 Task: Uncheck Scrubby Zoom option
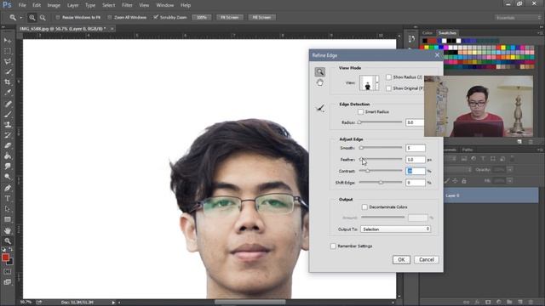click(156, 17)
